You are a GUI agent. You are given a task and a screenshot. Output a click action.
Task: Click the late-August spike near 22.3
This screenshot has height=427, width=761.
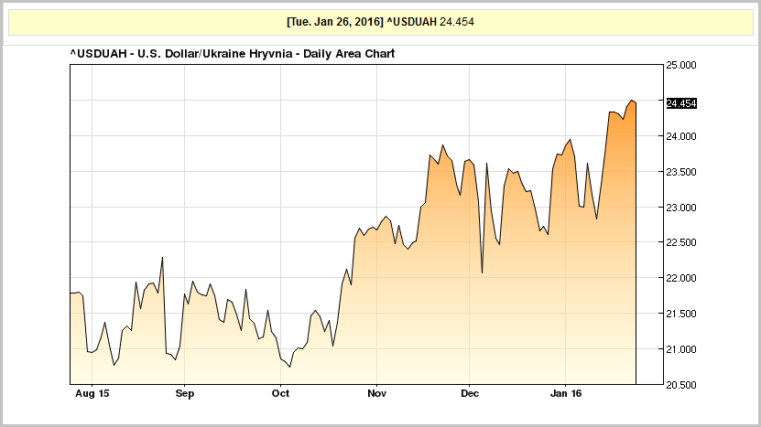(x=162, y=257)
